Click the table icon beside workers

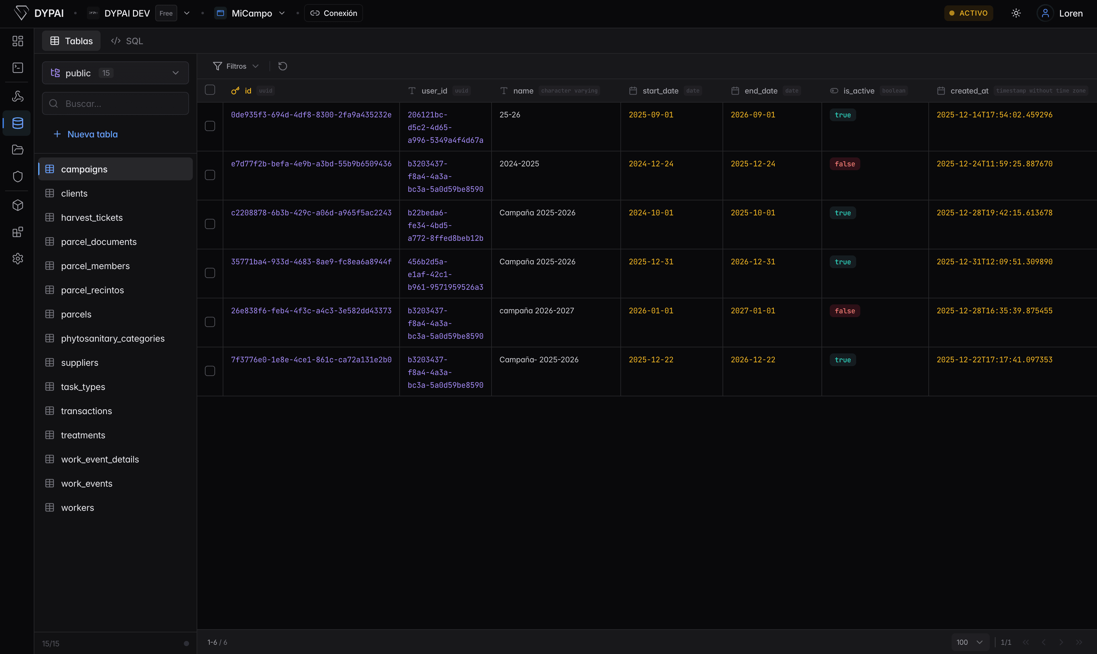point(50,508)
